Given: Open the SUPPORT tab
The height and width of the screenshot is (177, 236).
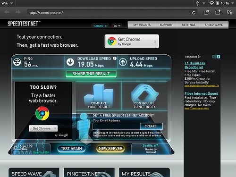Looking at the screenshot, I should [166, 25].
